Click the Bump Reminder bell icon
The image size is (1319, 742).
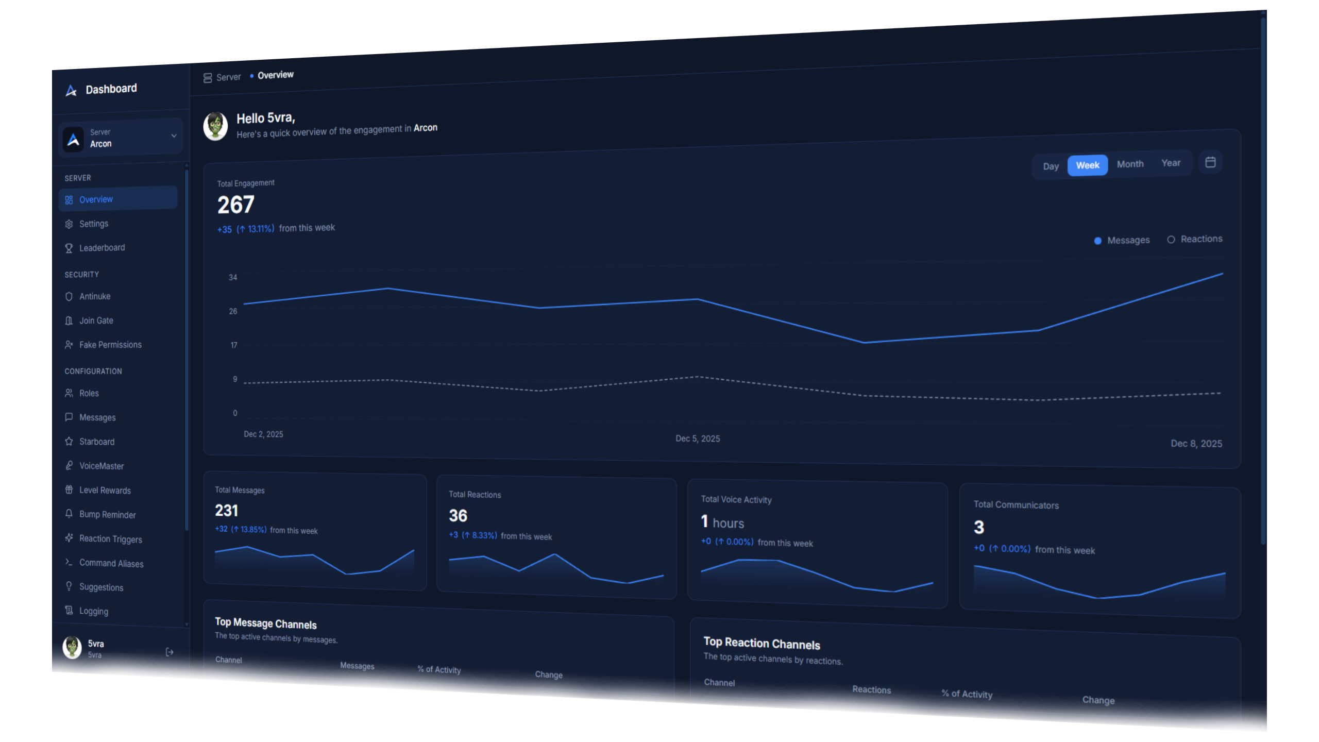click(69, 514)
